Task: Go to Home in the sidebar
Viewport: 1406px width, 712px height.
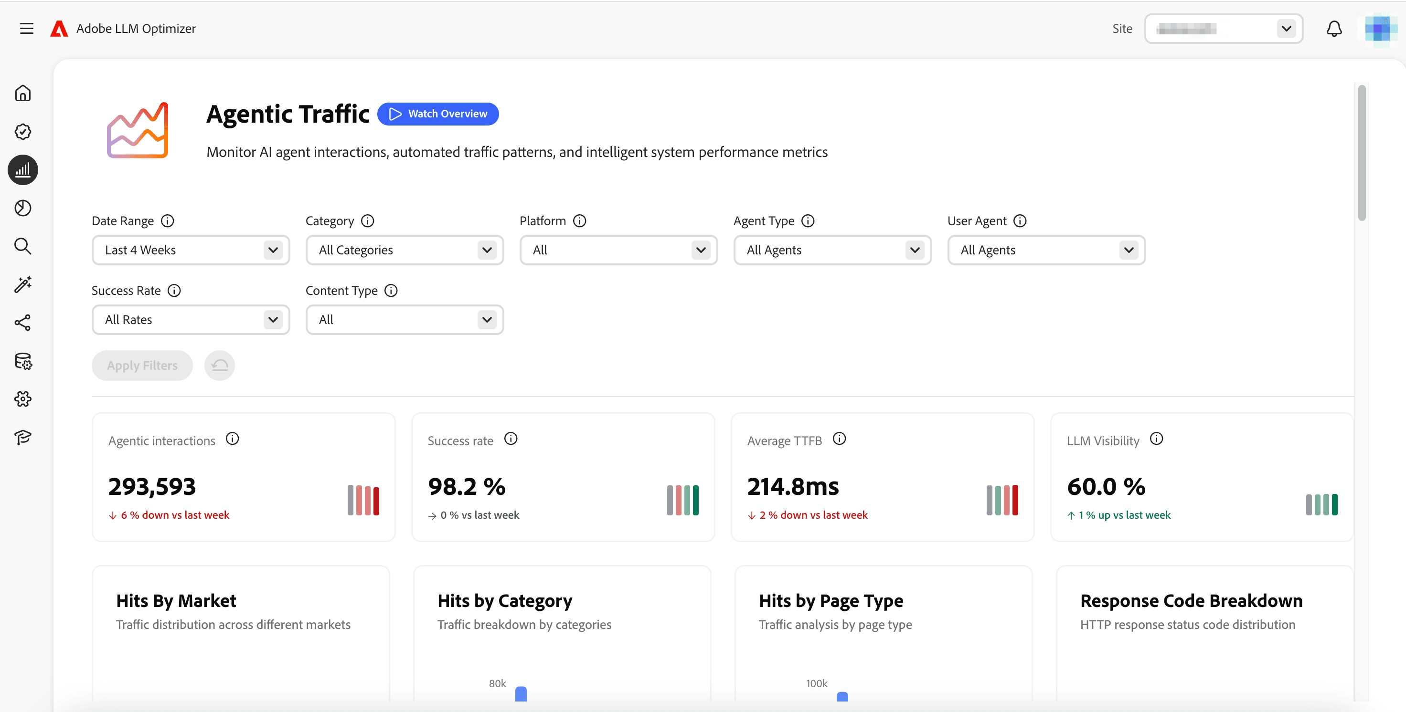Action: [23, 93]
